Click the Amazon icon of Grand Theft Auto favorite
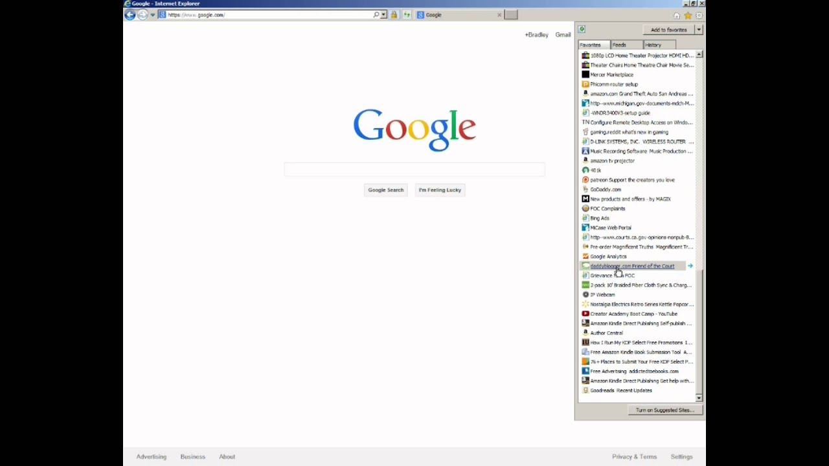The height and width of the screenshot is (466, 829). coord(585,94)
